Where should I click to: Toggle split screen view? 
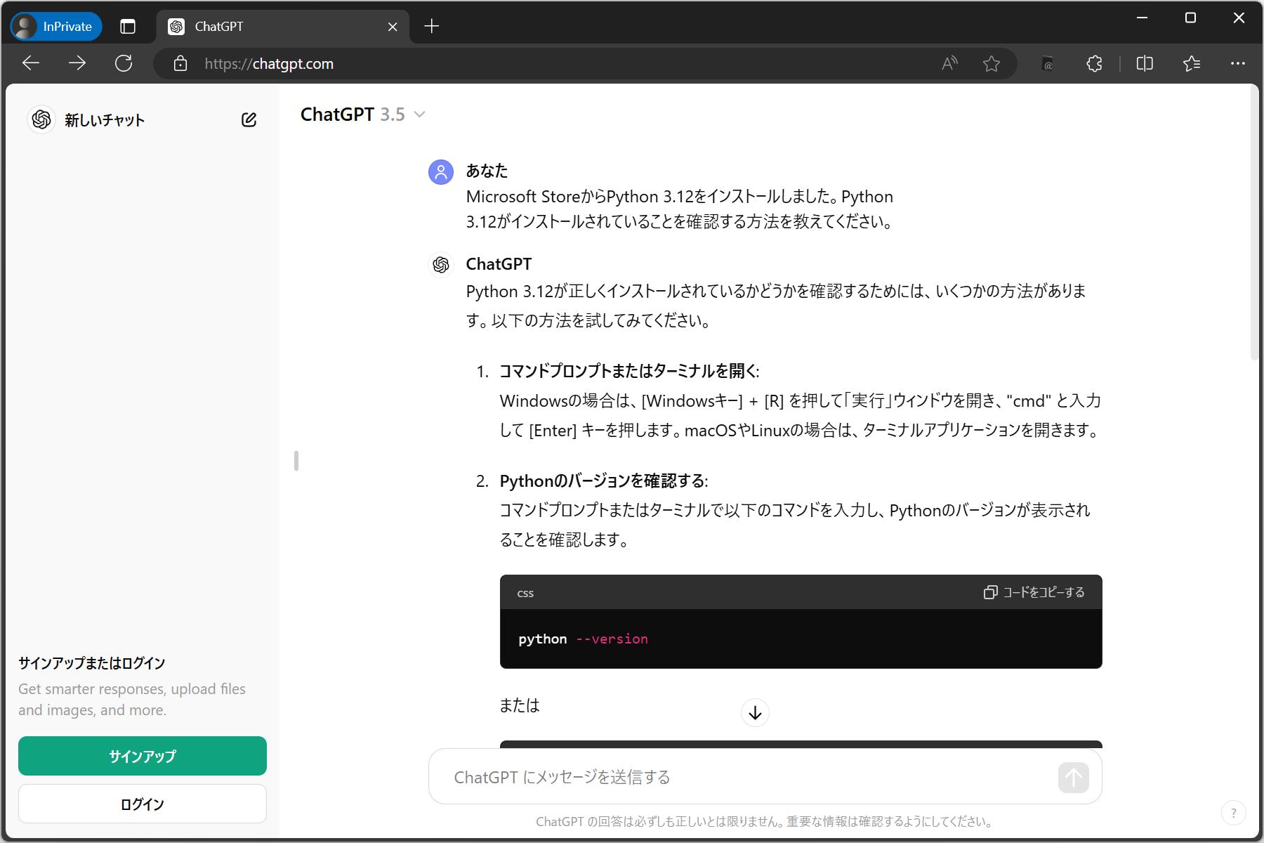[1145, 64]
